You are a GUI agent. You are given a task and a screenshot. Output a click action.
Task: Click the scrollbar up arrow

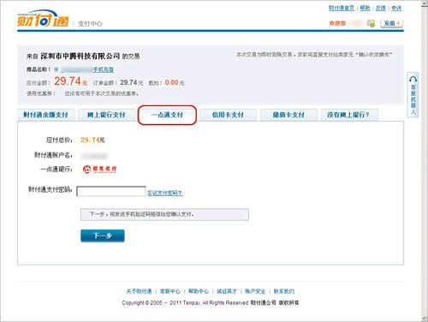point(425,3)
